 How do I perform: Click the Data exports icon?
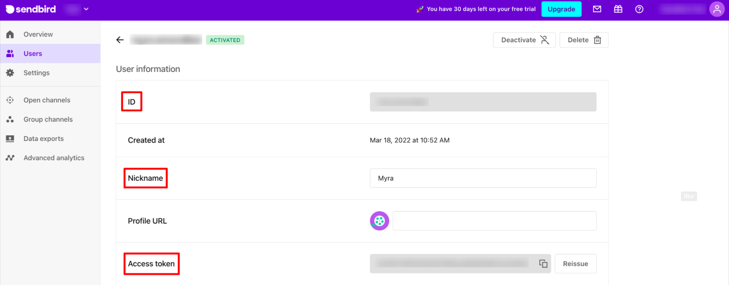click(x=10, y=139)
